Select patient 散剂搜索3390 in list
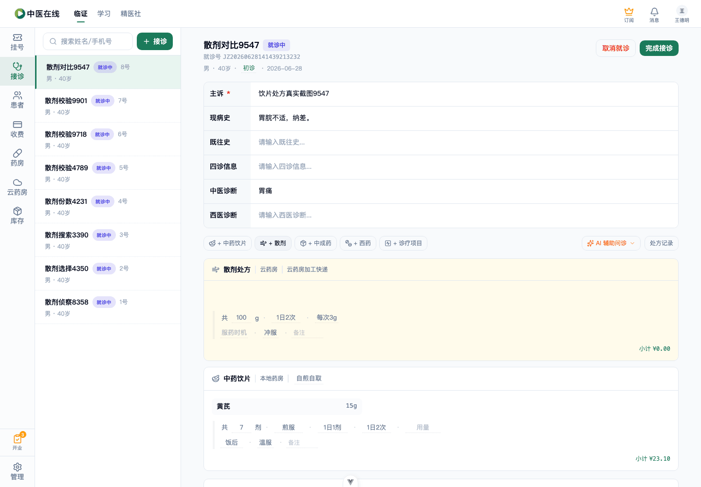 [108, 240]
